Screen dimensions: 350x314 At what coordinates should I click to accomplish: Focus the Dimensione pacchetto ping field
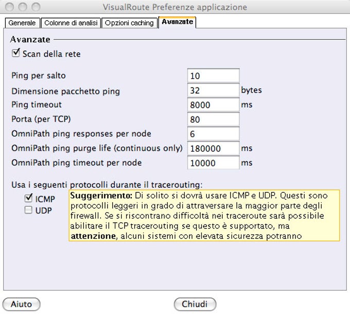pyautogui.click(x=213, y=90)
